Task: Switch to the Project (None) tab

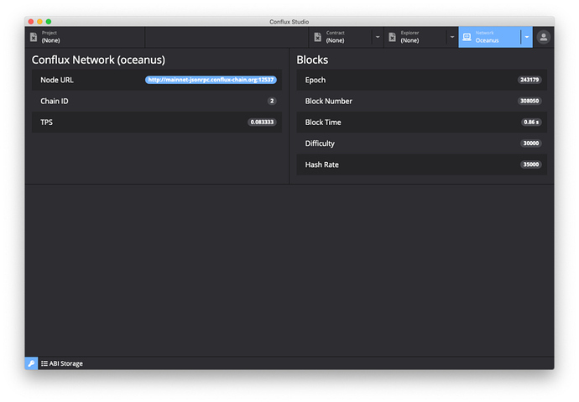Action: pos(84,37)
